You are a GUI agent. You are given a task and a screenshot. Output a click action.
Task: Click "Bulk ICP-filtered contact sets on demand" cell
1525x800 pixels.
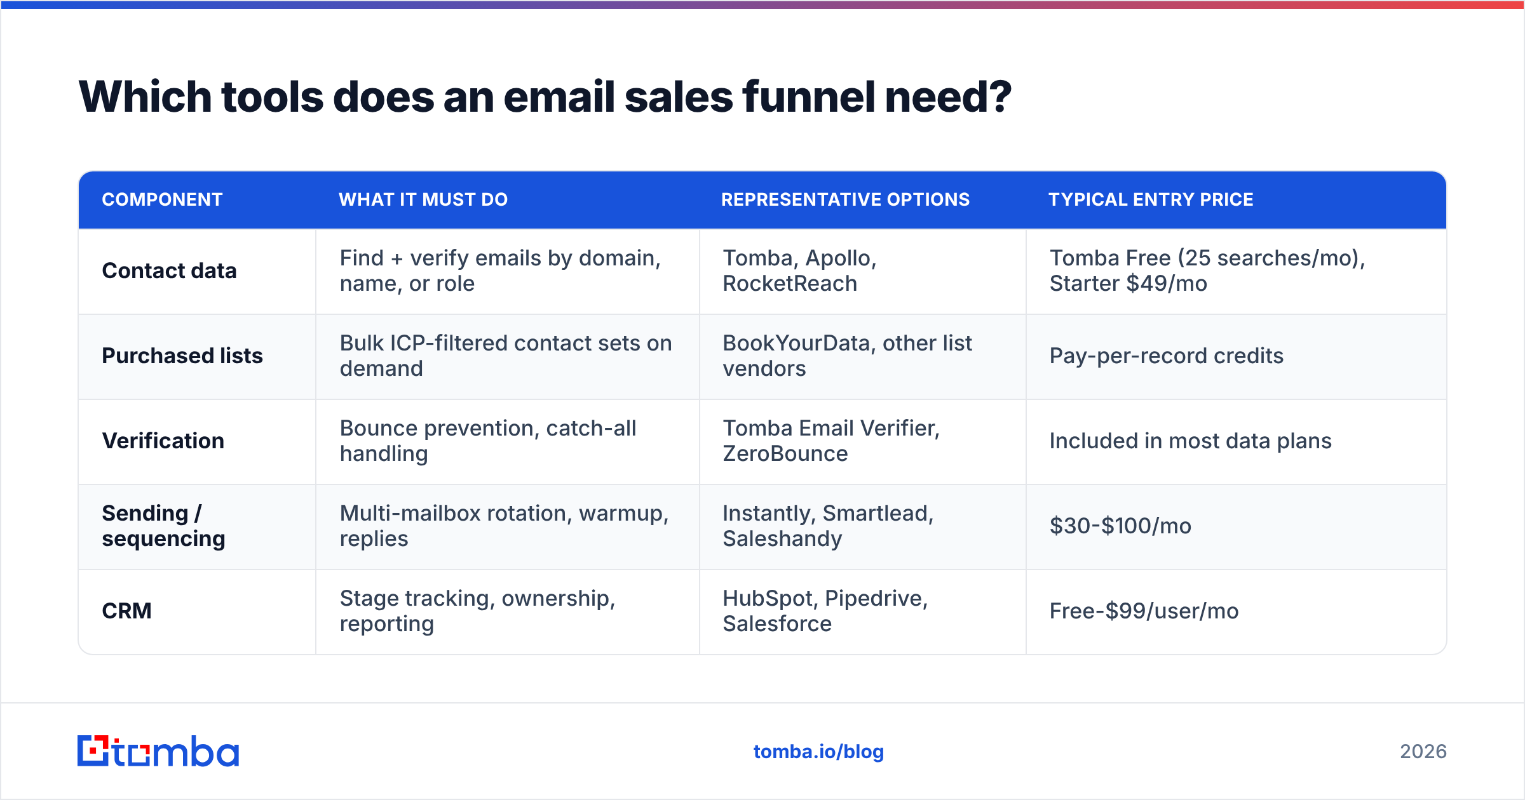tap(507, 356)
